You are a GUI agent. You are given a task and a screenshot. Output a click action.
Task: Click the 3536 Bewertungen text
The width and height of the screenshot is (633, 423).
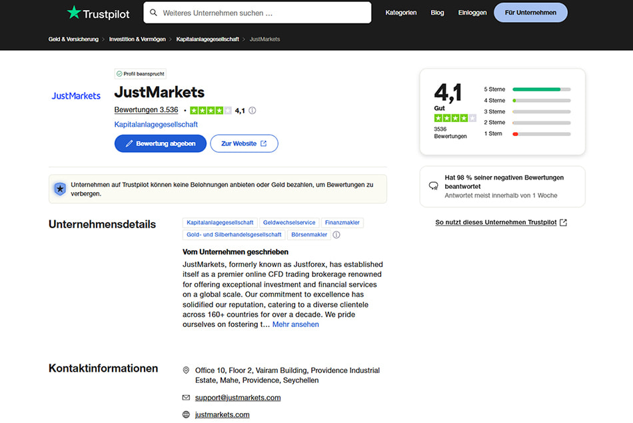coord(450,133)
